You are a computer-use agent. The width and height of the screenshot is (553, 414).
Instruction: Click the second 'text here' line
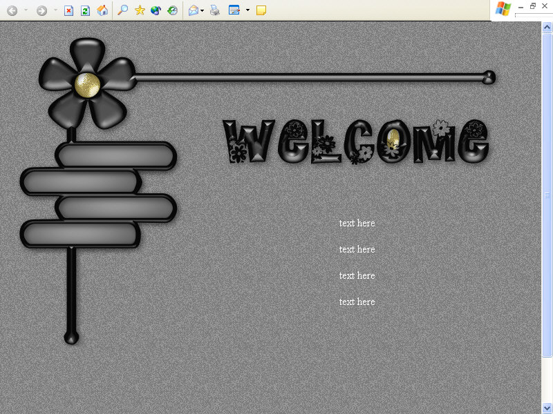[357, 249]
